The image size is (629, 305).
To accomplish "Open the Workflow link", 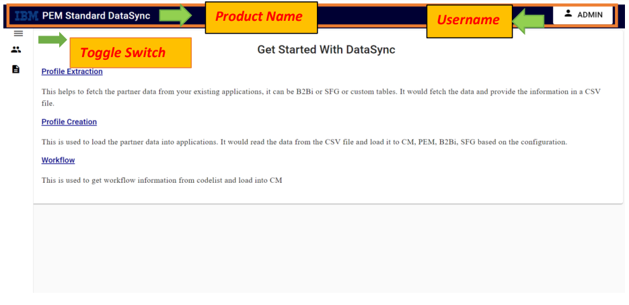I will [58, 161].
